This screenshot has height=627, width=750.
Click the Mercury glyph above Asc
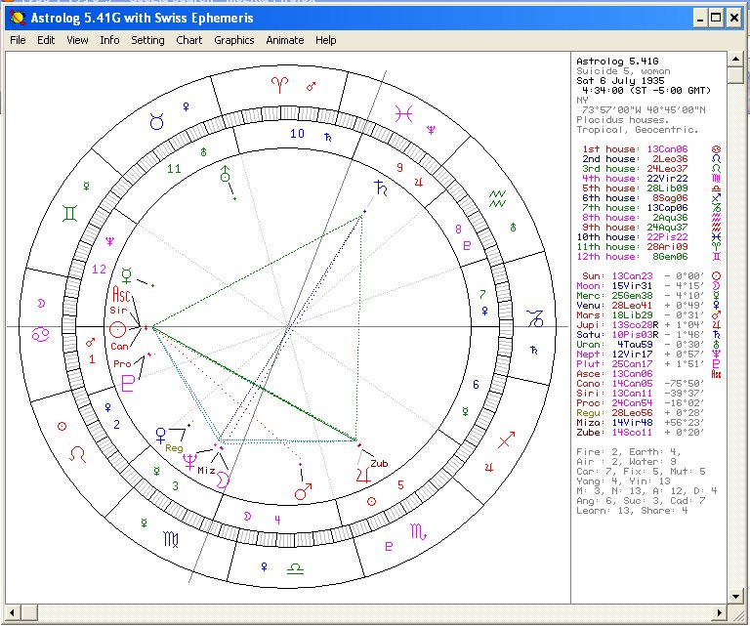pyautogui.click(x=127, y=275)
